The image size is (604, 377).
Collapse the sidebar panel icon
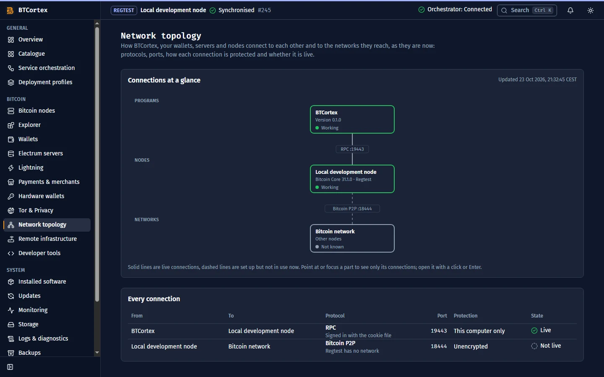pyautogui.click(x=10, y=367)
